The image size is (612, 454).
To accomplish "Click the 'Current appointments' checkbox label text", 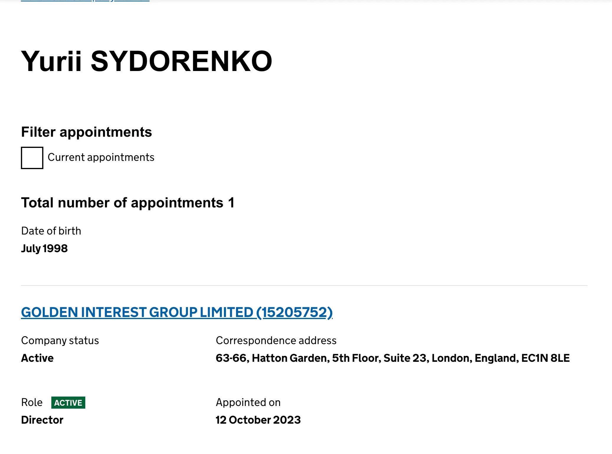I will pos(101,157).
